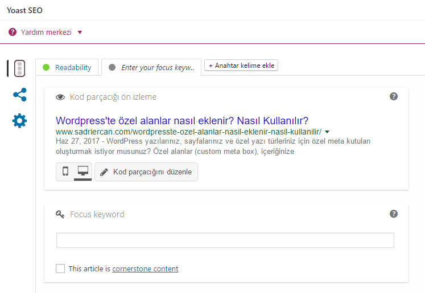
Task: Switch to the Enter your focus keyword tab
Action: coord(151,67)
